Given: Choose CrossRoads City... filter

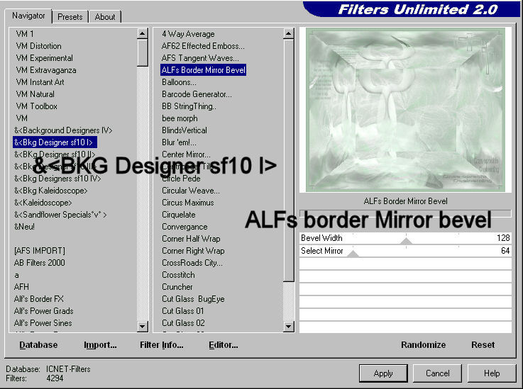Looking at the screenshot, I should click(192, 262).
